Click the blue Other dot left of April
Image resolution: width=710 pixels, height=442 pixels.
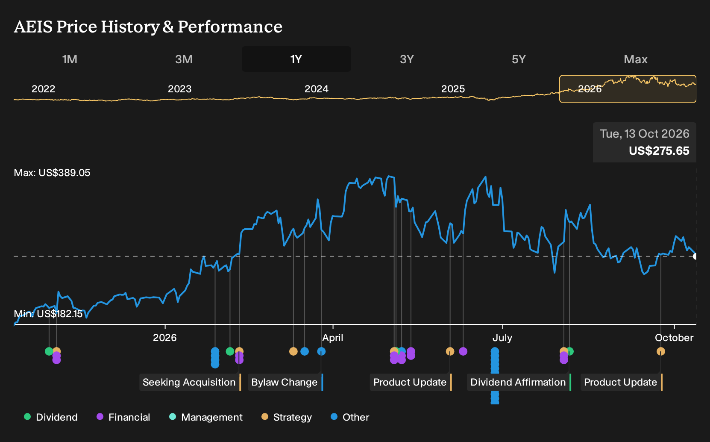[321, 351]
